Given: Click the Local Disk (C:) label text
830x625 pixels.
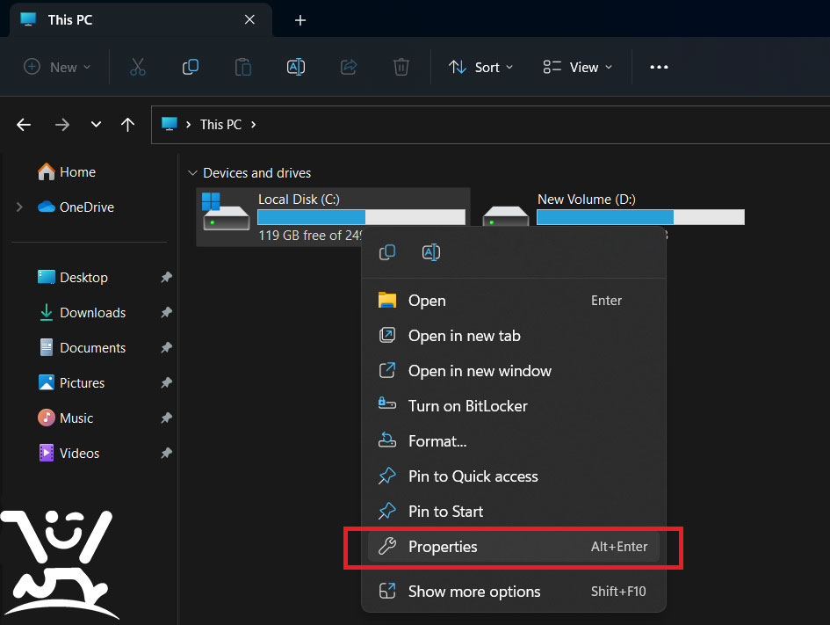Looking at the screenshot, I should coord(300,200).
